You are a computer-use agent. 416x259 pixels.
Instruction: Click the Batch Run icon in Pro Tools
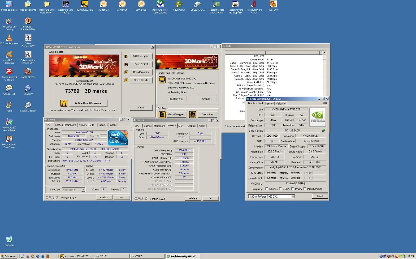click(x=193, y=114)
